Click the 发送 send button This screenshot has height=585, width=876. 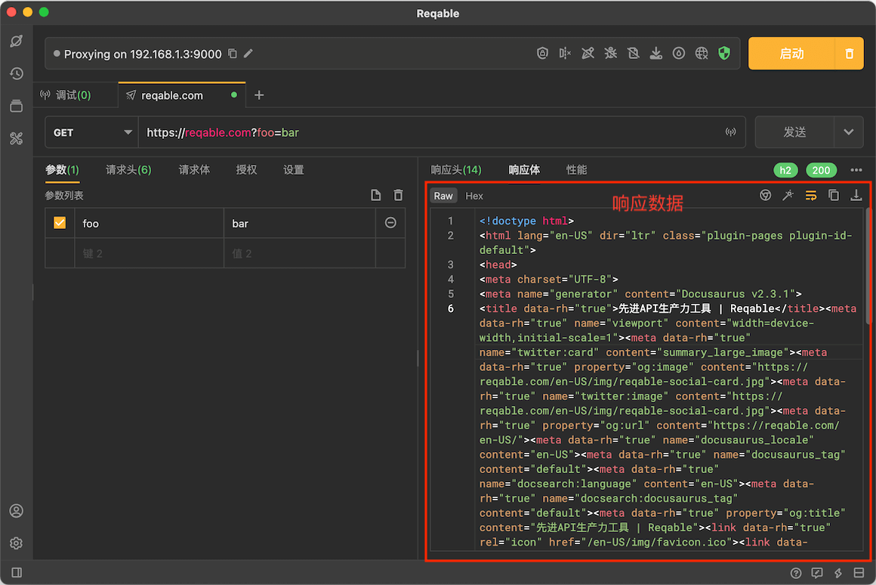point(794,132)
